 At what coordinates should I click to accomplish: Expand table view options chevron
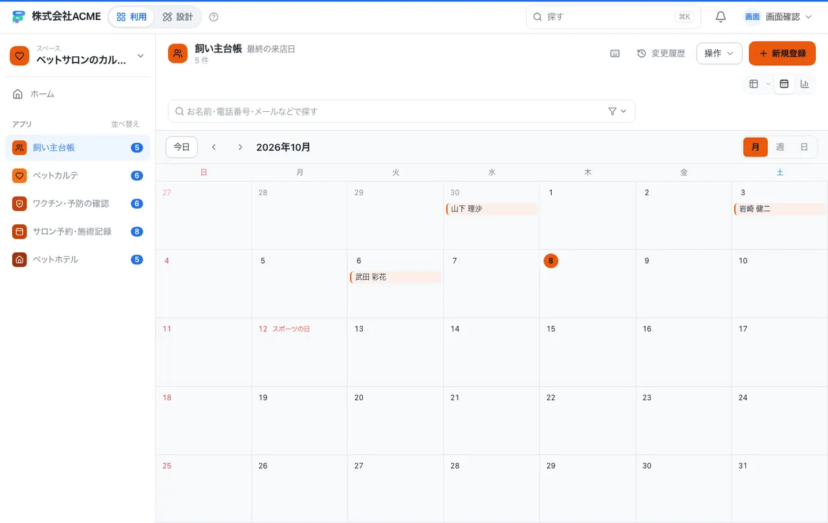tap(768, 83)
